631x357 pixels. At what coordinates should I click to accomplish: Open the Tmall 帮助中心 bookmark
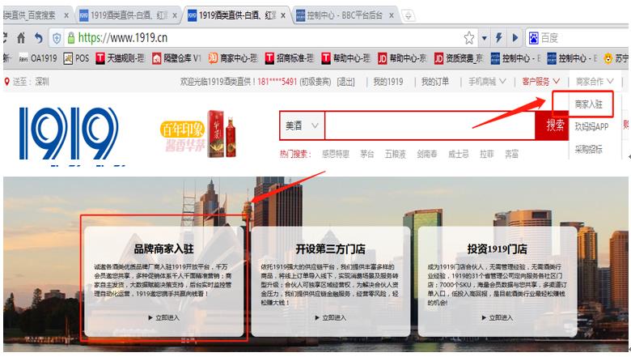pos(345,59)
